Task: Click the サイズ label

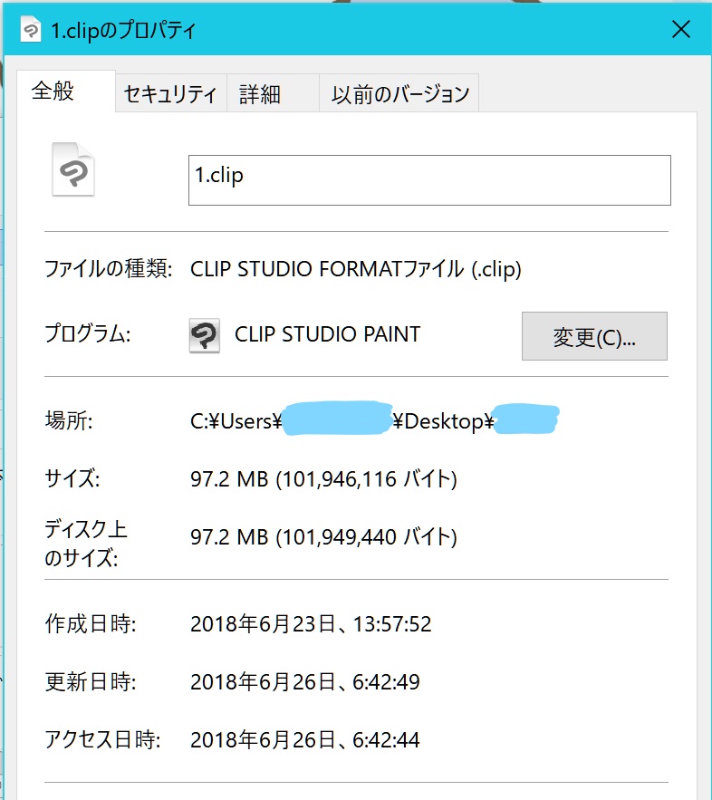Action: (72, 478)
